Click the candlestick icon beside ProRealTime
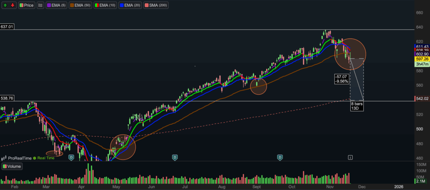 [x=4, y=158]
